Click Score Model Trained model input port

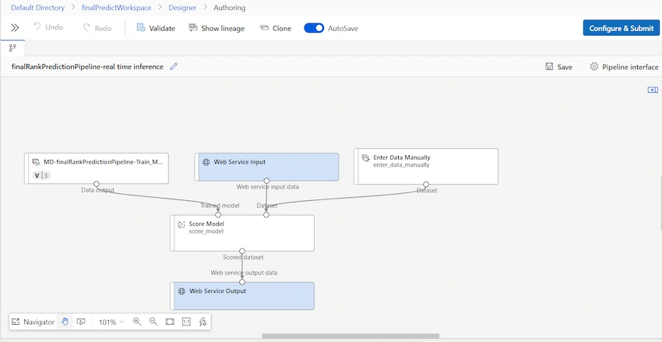[x=218, y=215]
